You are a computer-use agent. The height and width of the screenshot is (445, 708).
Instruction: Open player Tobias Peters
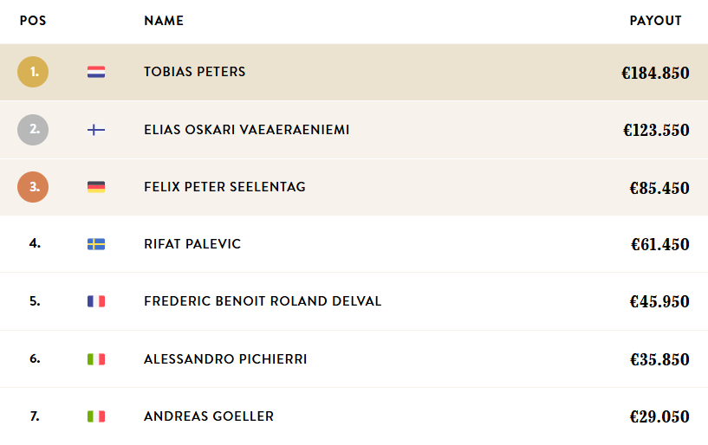[x=195, y=72]
